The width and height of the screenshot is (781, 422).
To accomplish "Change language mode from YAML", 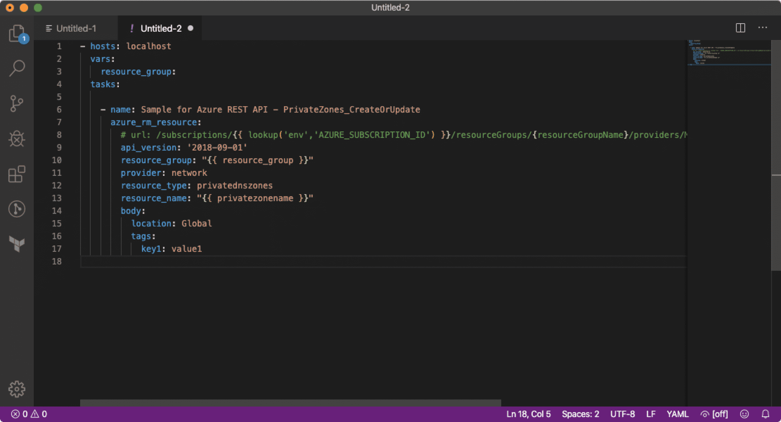I will point(678,414).
